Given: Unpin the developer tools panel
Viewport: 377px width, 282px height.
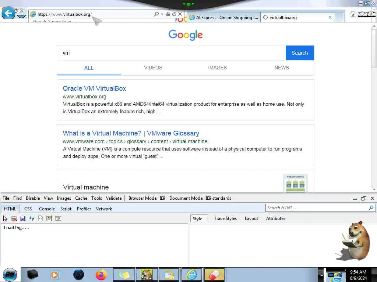Looking at the screenshot, I should (363, 198).
